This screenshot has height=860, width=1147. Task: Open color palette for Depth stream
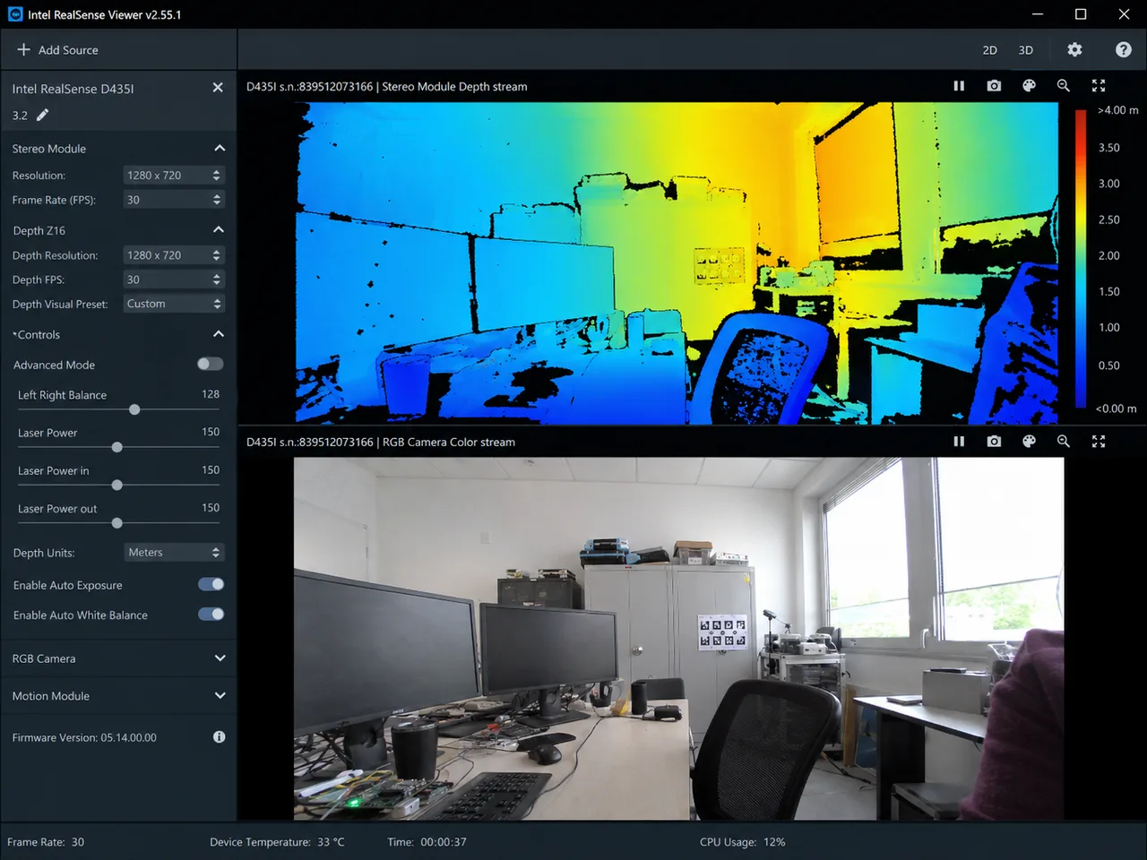(x=1029, y=86)
